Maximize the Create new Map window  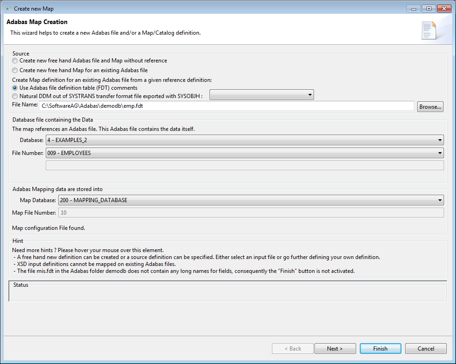click(429, 8)
